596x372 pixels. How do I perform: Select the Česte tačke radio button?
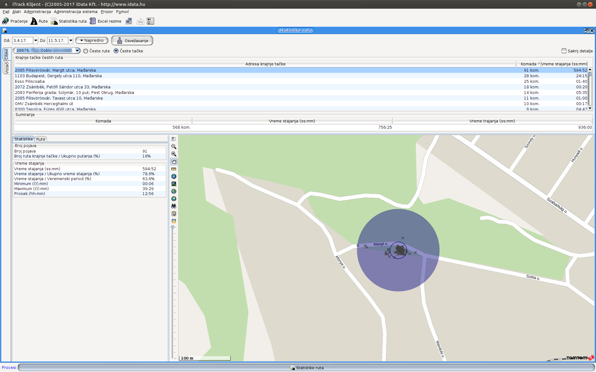coord(116,51)
